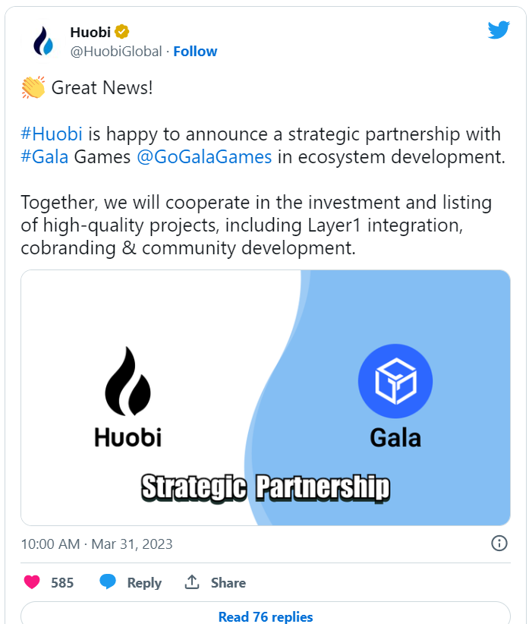The image size is (529, 624).
Task: Click Huobi's flame profile avatar
Action: coord(43,42)
